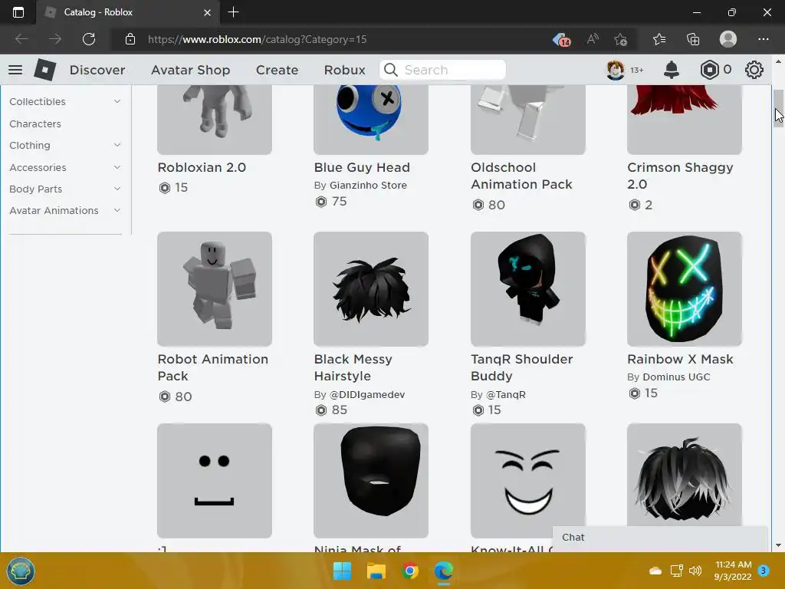Open the Robloxian 2.0 item
The width and height of the screenshot is (785, 589).
tap(202, 167)
